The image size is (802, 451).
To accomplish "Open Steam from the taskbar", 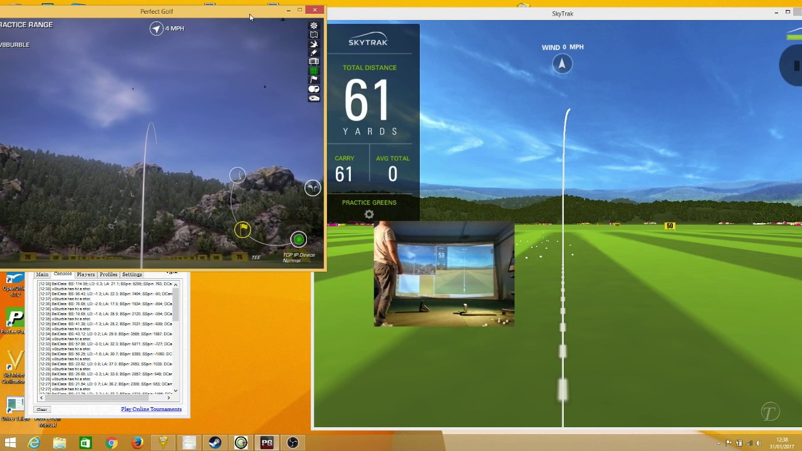I will [x=215, y=443].
